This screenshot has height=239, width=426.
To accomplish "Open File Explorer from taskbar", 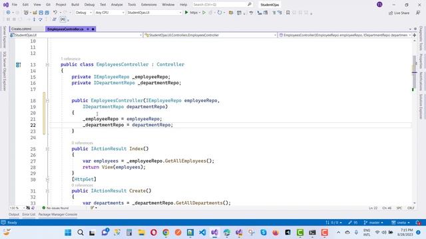I will tap(141, 232).
